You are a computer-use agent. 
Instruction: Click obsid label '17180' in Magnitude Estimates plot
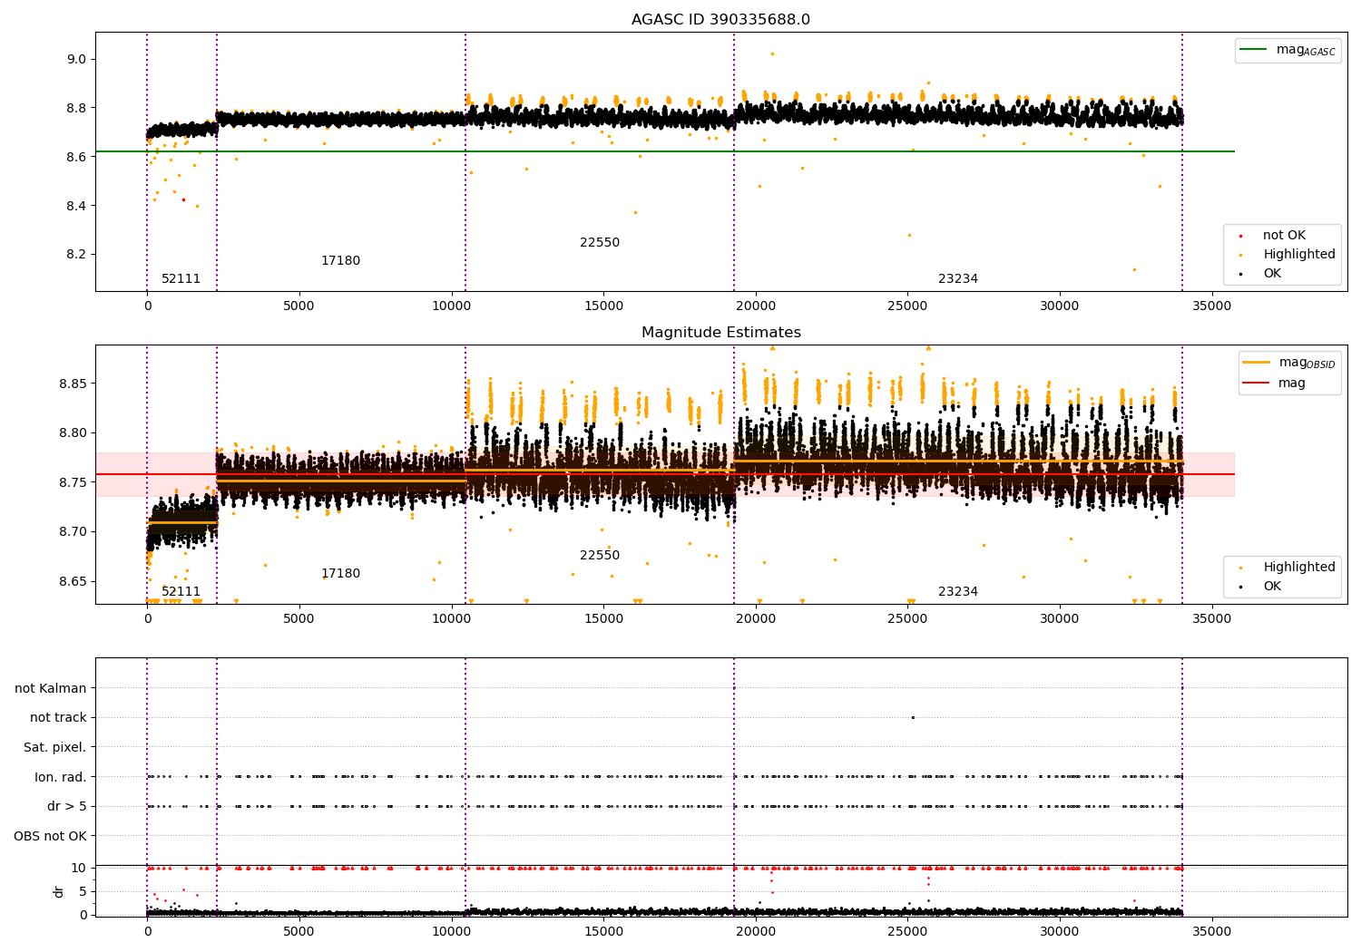(x=340, y=574)
